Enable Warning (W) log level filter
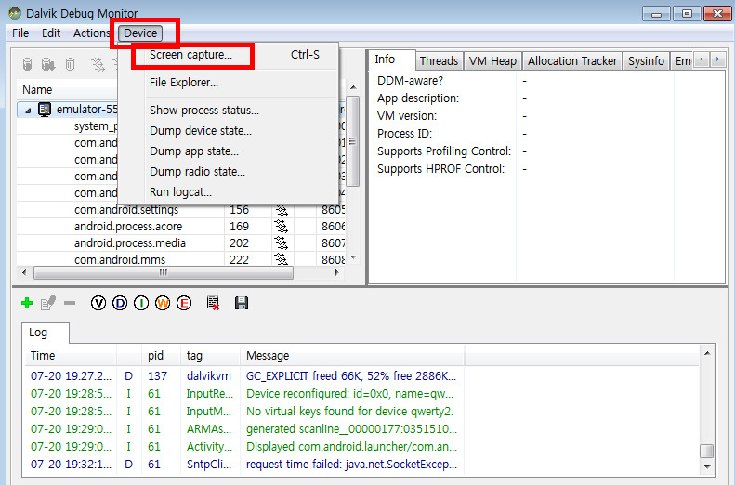Viewport: 735px width, 485px height. (163, 303)
